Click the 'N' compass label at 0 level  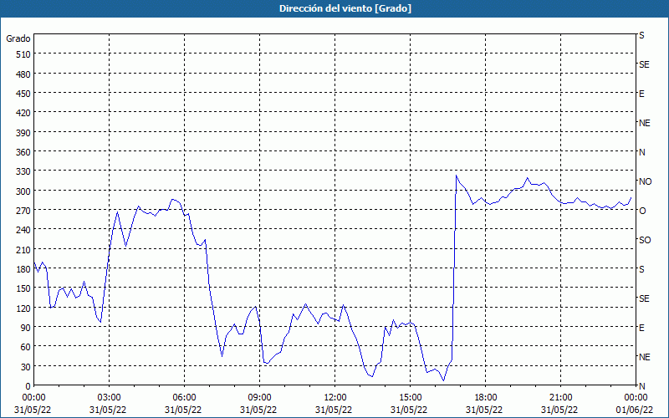click(641, 386)
